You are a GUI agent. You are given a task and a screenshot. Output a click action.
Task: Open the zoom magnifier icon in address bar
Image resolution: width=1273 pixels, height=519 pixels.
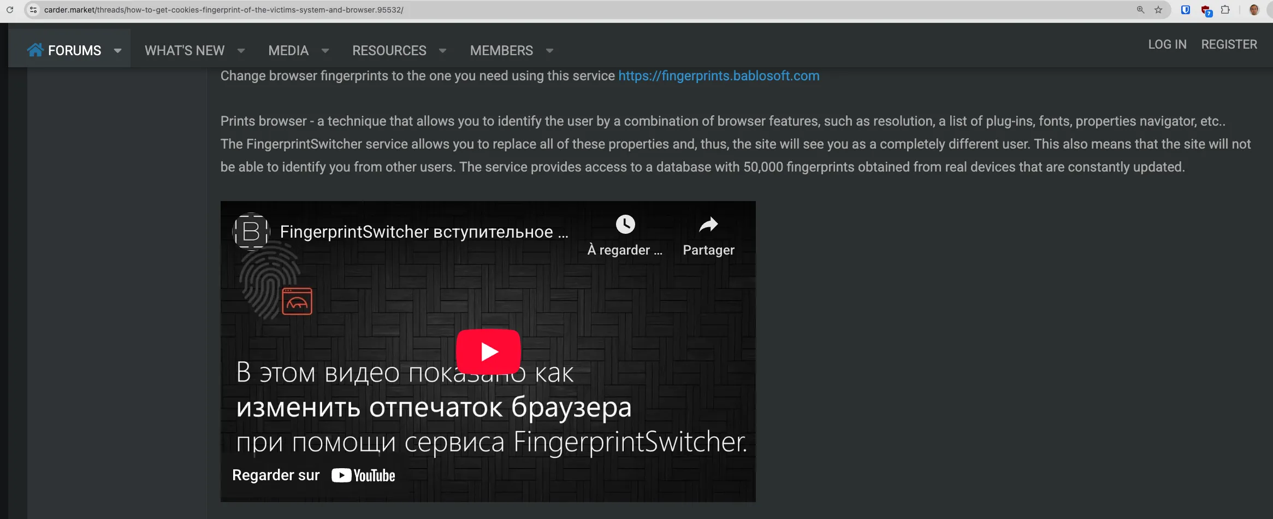[x=1141, y=10]
